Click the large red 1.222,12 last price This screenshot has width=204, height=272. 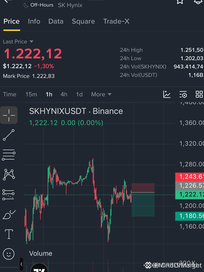click(x=33, y=54)
